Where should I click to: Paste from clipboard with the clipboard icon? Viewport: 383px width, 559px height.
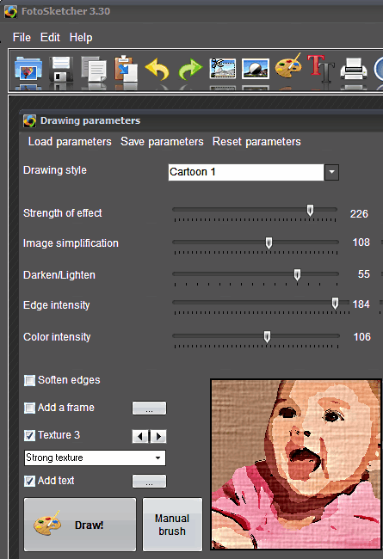pyautogui.click(x=126, y=68)
